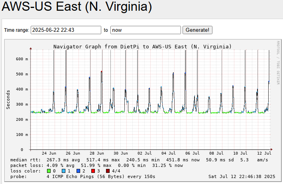Click the 'Time range:' label
Image resolution: width=283 pixels, height=184 pixels.
tap(17, 30)
